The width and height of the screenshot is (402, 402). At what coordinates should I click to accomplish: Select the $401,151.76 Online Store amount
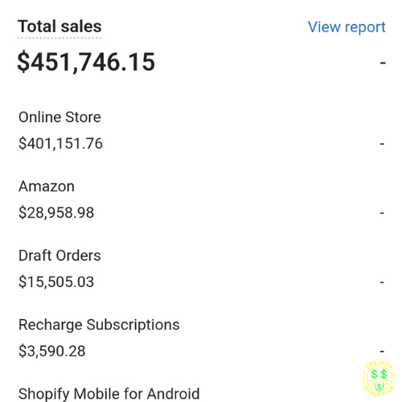(x=60, y=143)
